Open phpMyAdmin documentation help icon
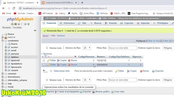This screenshot has height=97, width=174. pos(19,24)
